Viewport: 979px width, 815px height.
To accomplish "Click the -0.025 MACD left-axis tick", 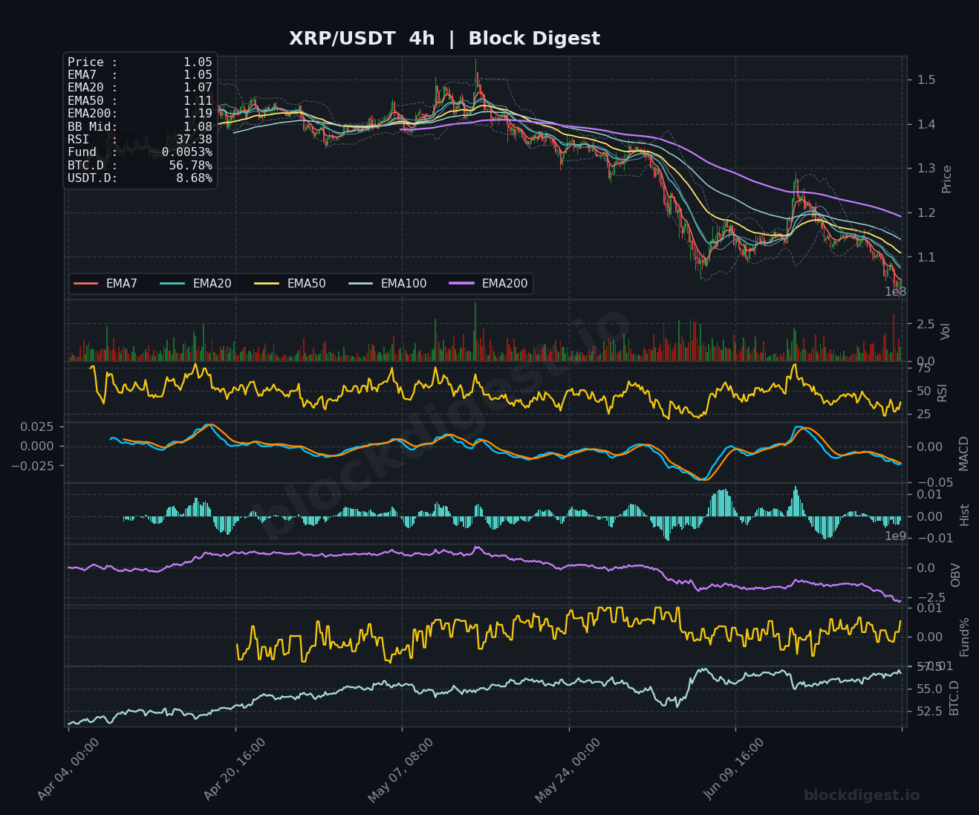I will point(33,466).
